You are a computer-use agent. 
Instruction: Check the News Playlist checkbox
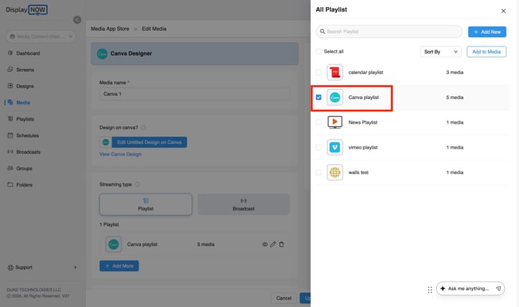318,122
